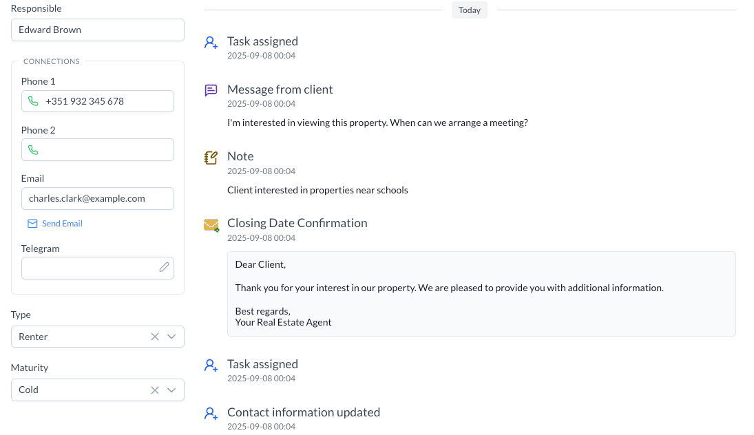This screenshot has height=435, width=754.
Task: Click the phone icon in the Phone 2 field
Action: coord(33,149)
